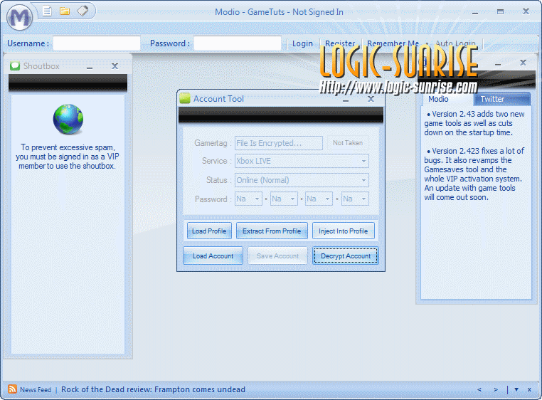Toggle Remember Me option
This screenshot has height=400, width=542.
[x=393, y=43]
